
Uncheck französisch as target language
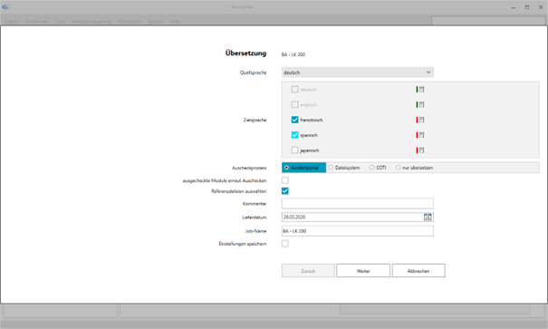pyautogui.click(x=294, y=120)
